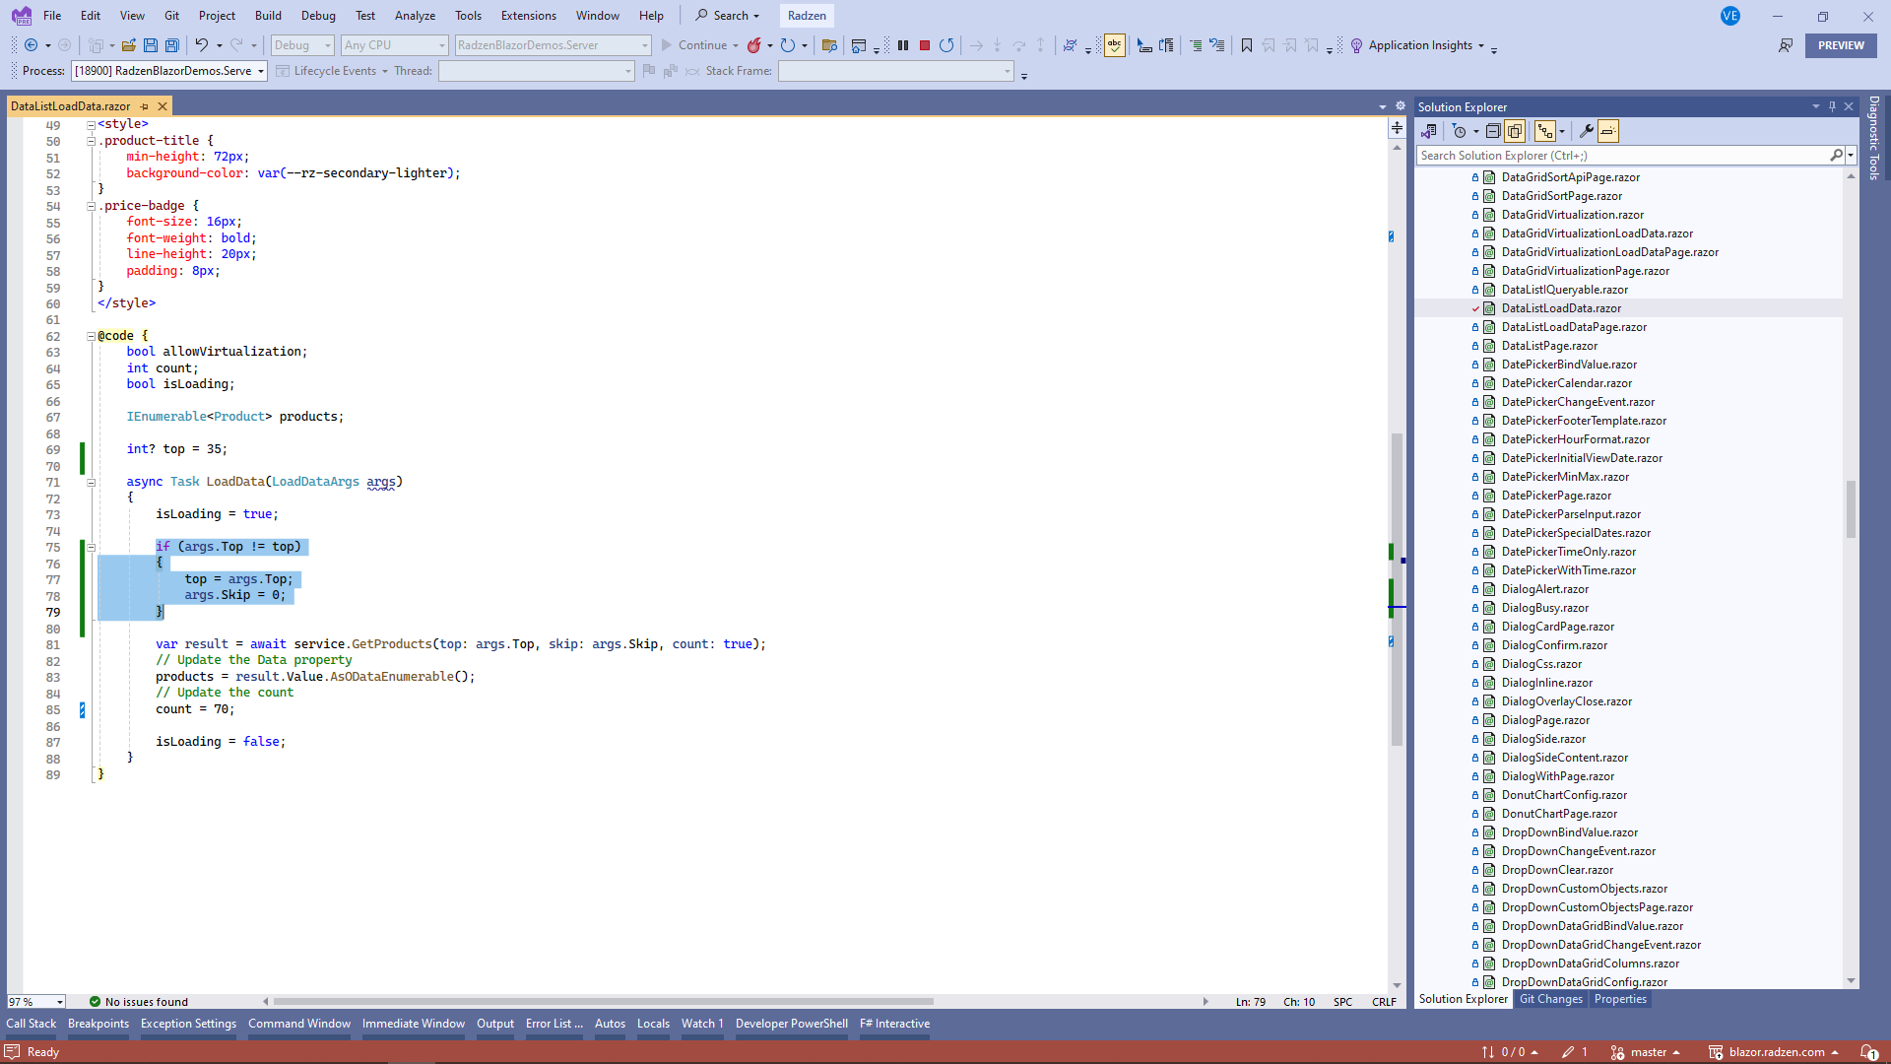Toggle bookmark on current line
The image size is (1891, 1064).
[1247, 45]
